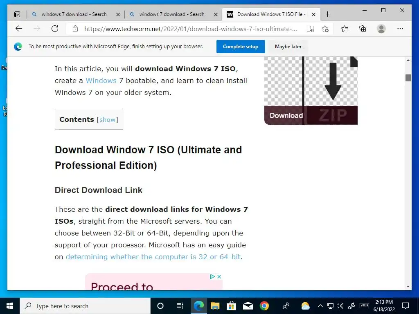Screen dimensions: 419x314
Task: Go back to the previous page
Action: [x=19, y=29]
